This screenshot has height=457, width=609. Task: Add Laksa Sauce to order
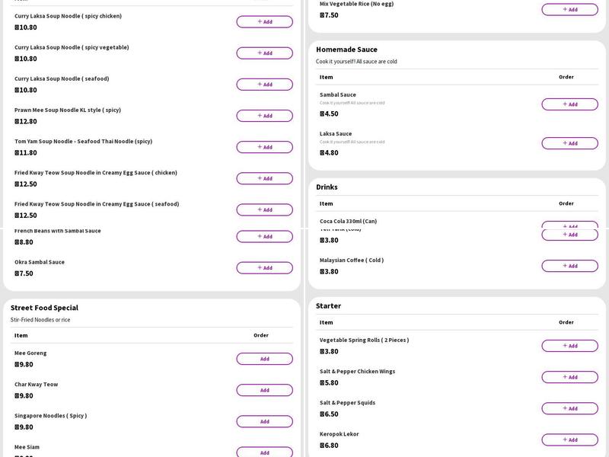569,143
